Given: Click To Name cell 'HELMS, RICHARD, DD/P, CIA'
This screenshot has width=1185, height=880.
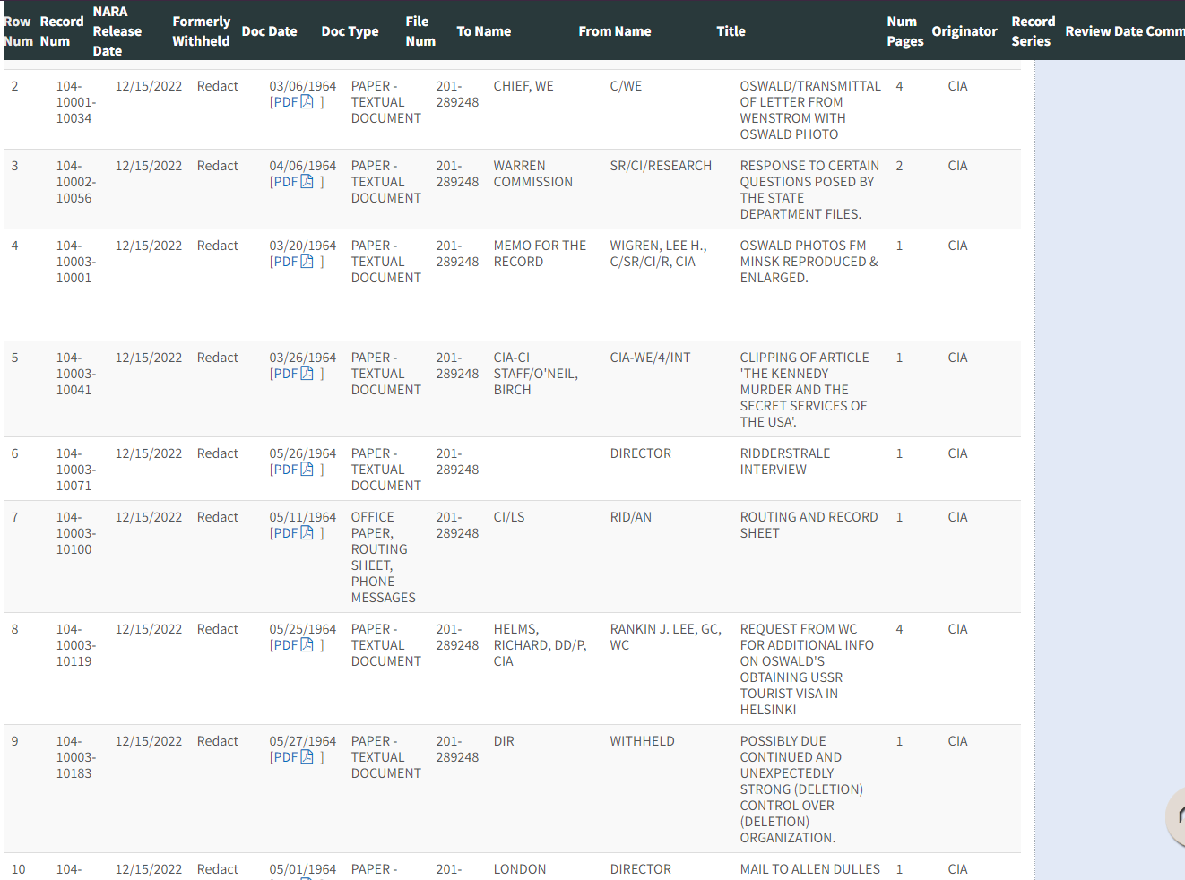Looking at the screenshot, I should click(x=540, y=645).
